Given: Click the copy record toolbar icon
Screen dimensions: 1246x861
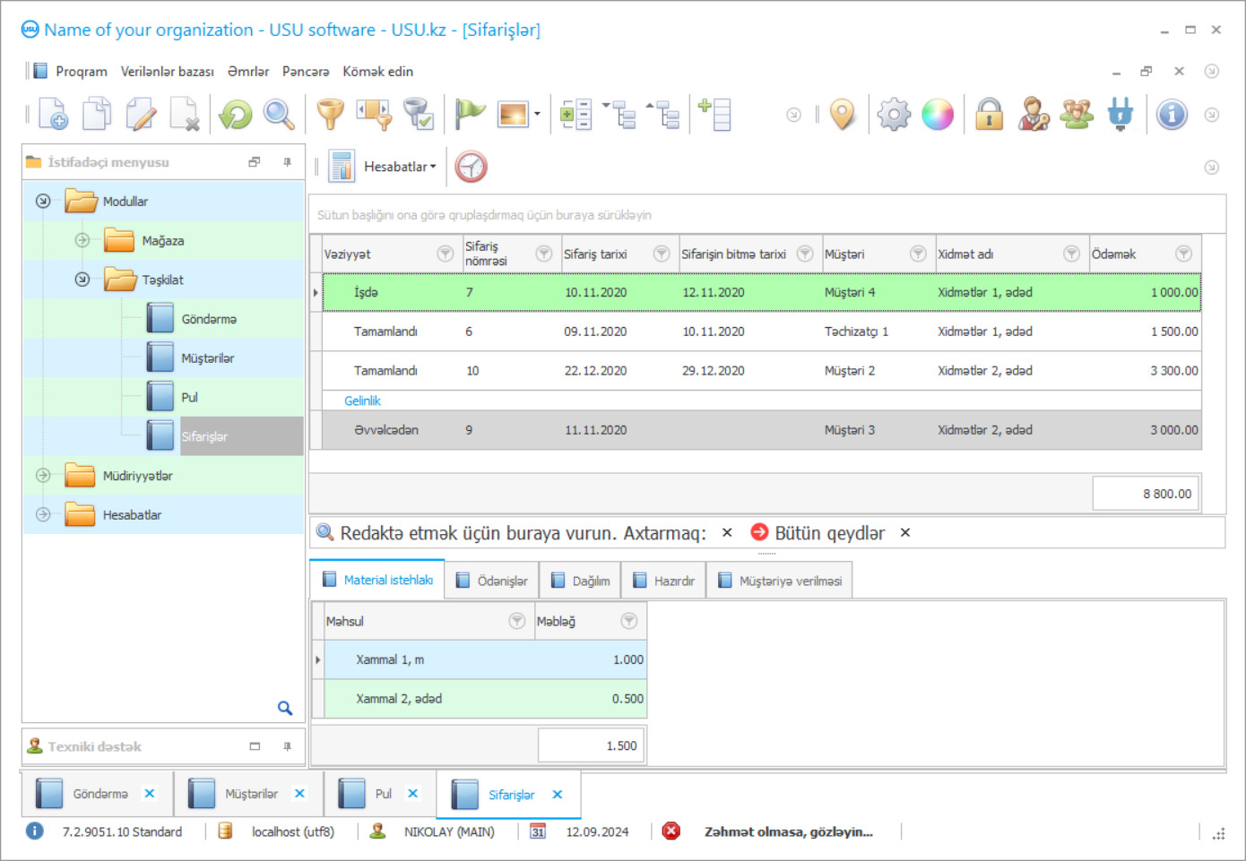Looking at the screenshot, I should (x=97, y=115).
